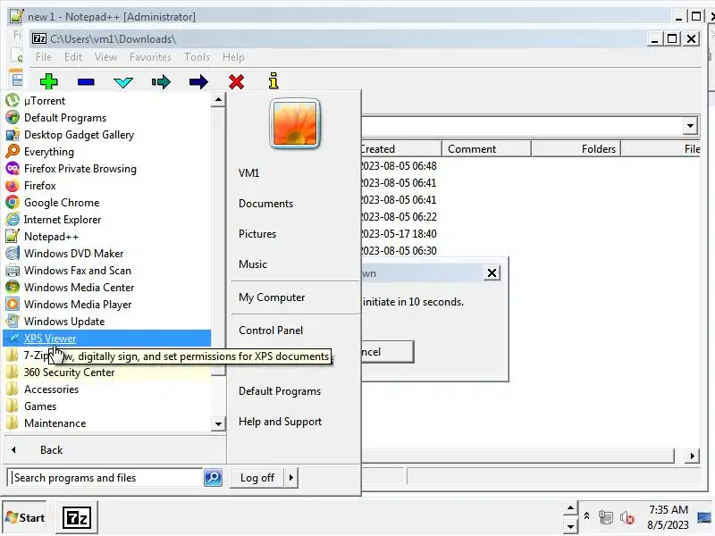Click the programs list scroll up arrow
Image resolution: width=715 pixels, height=536 pixels.
(218, 99)
